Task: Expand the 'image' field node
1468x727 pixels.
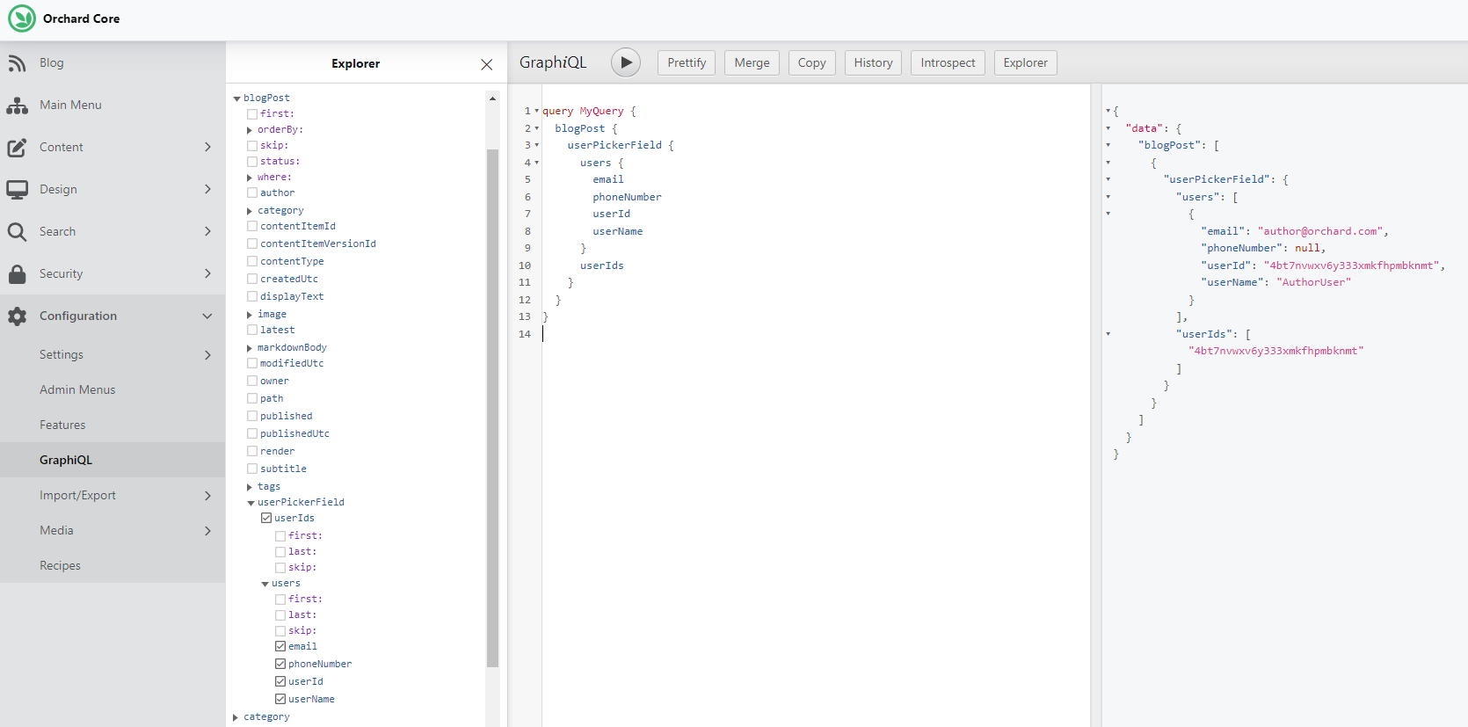Action: 250,315
